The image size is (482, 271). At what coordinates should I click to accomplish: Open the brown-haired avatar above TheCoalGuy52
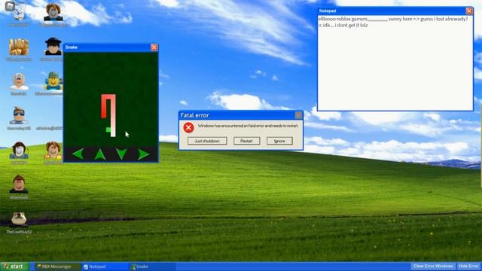point(19,187)
